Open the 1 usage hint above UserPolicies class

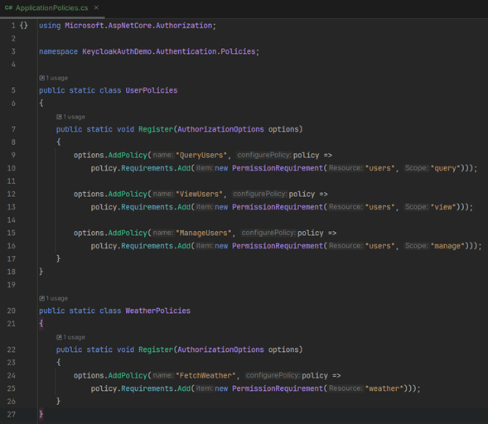pyautogui.click(x=54, y=78)
